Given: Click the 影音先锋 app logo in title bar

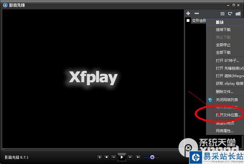Looking at the screenshot, I should tap(5, 5).
